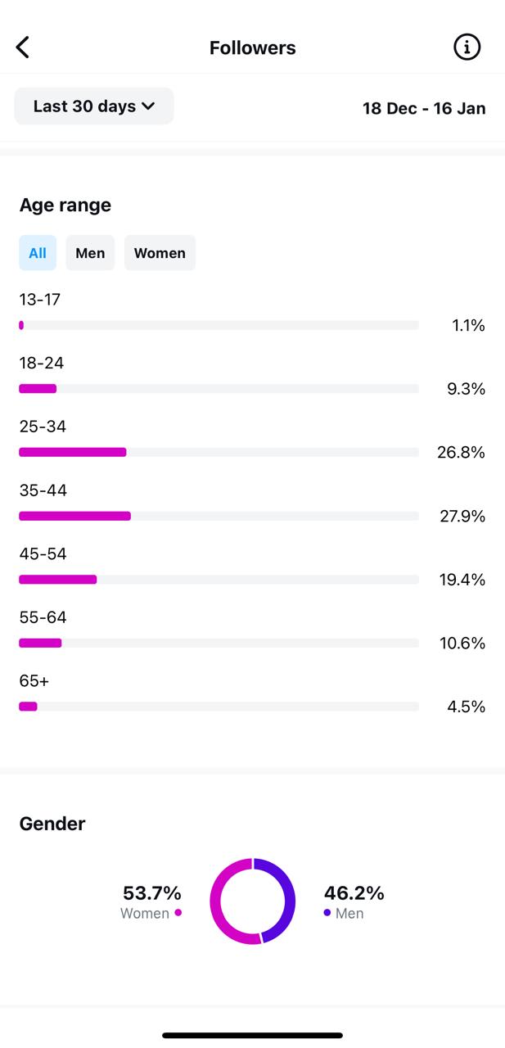This screenshot has height=1048, width=505.
Task: Filter age range by Women
Action: 160,253
